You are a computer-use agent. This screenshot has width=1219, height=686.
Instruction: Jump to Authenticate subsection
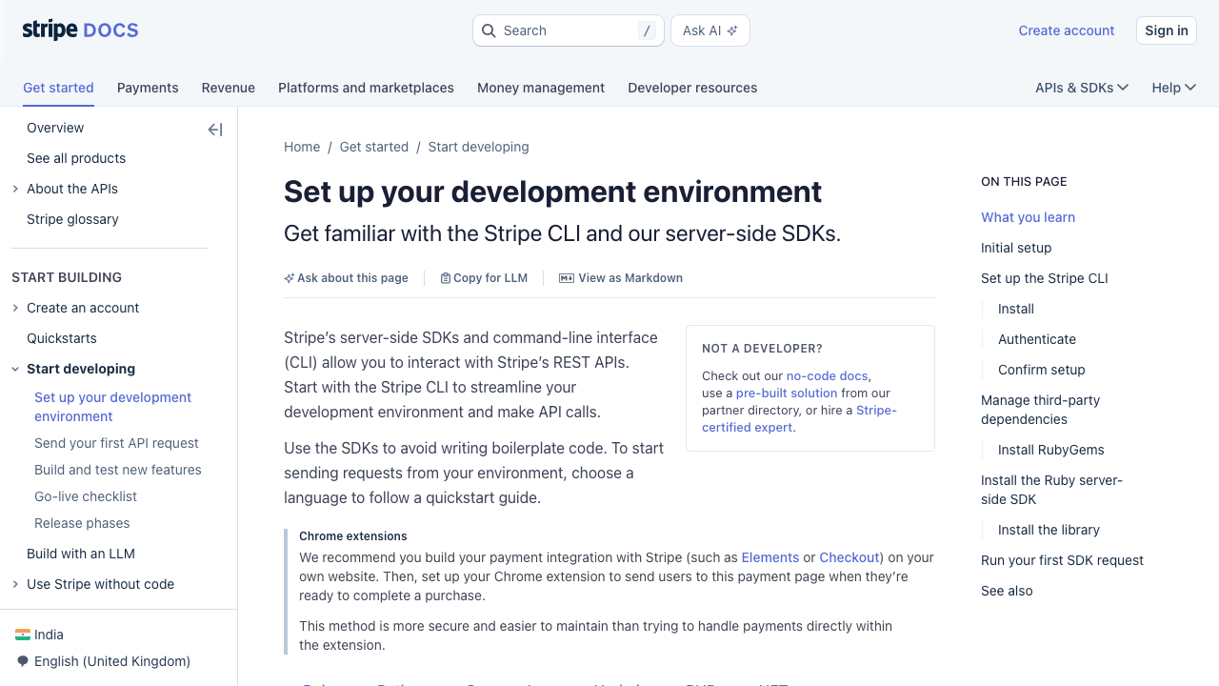[x=1037, y=339]
